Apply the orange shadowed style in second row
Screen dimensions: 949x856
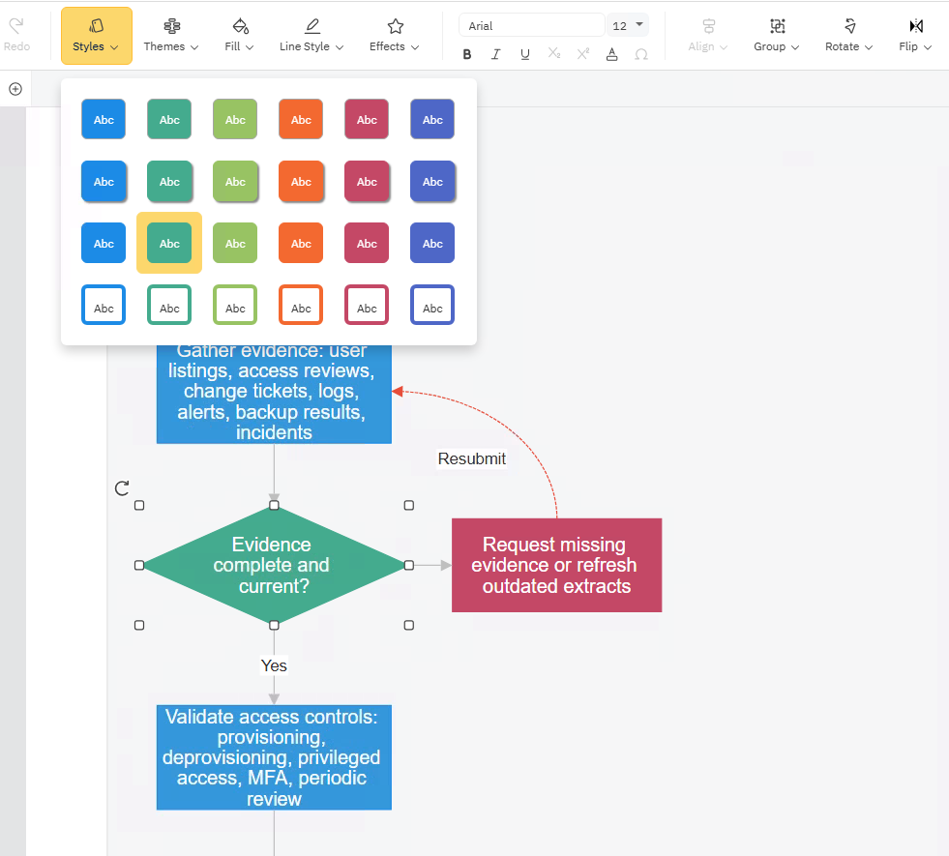click(301, 181)
